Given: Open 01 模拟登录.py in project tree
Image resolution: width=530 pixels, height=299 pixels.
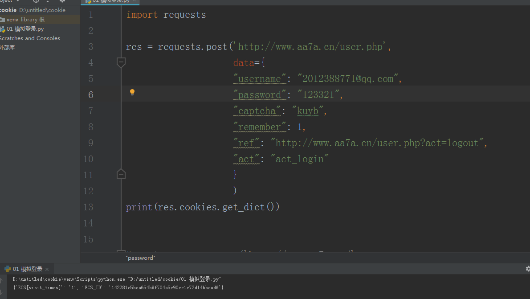Looking at the screenshot, I should click(x=25, y=29).
